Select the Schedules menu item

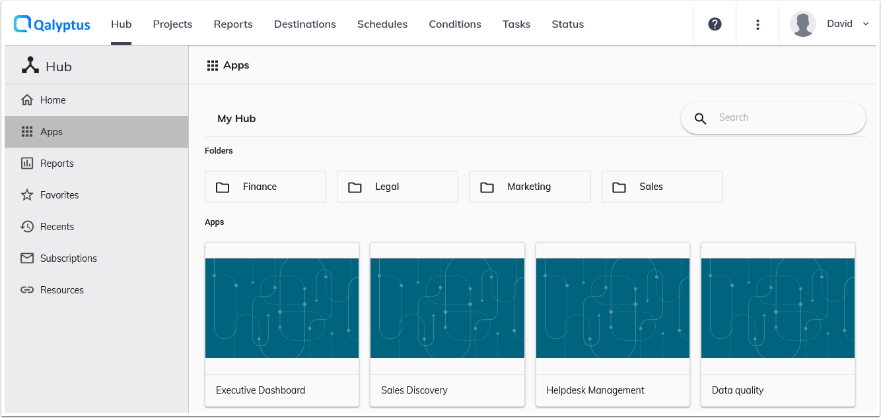click(x=382, y=24)
